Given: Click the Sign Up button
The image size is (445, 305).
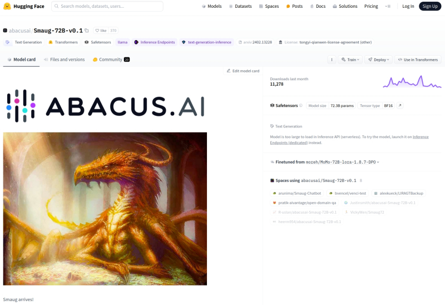Looking at the screenshot, I should tap(430, 6).
